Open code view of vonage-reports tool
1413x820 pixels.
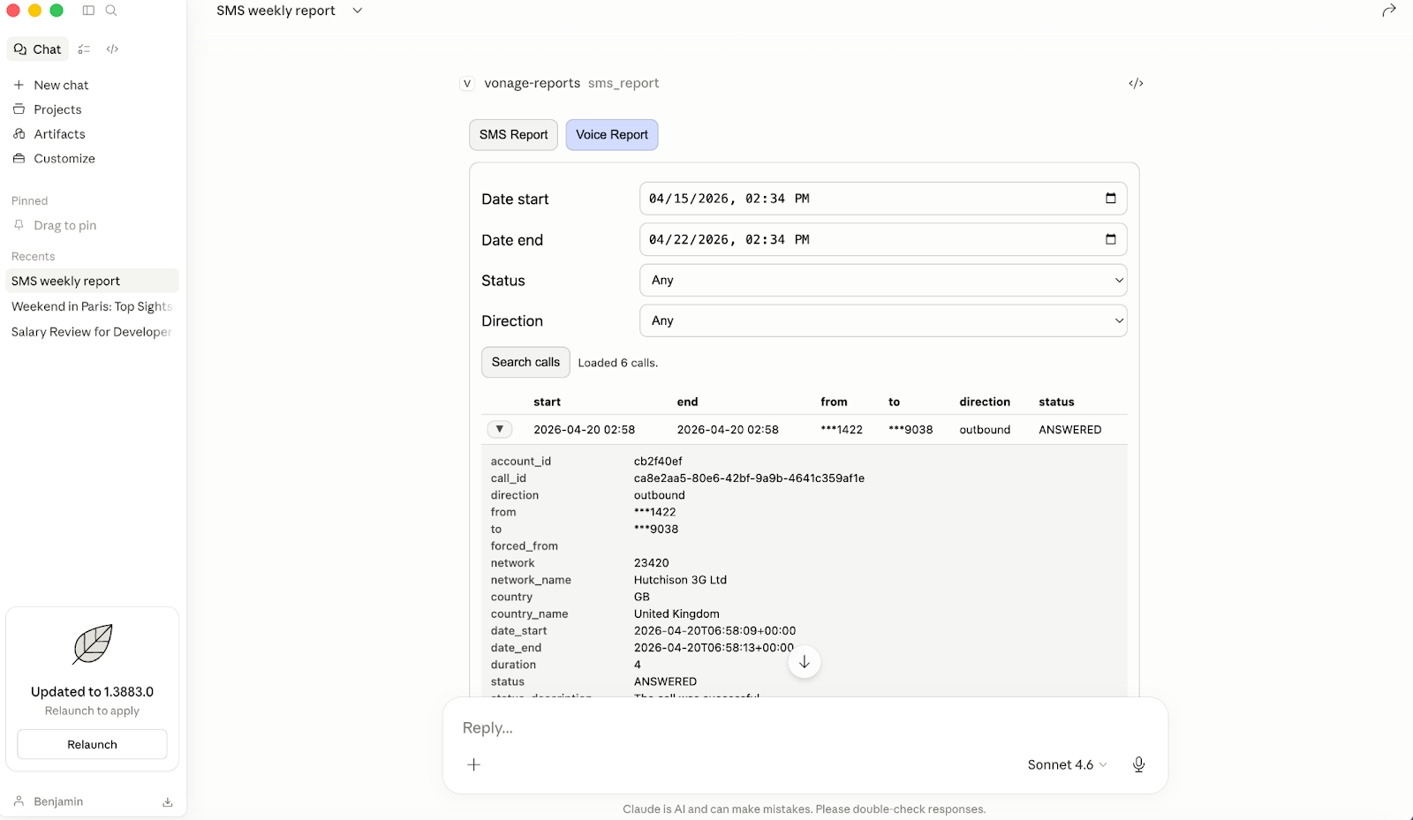pyautogui.click(x=1136, y=83)
